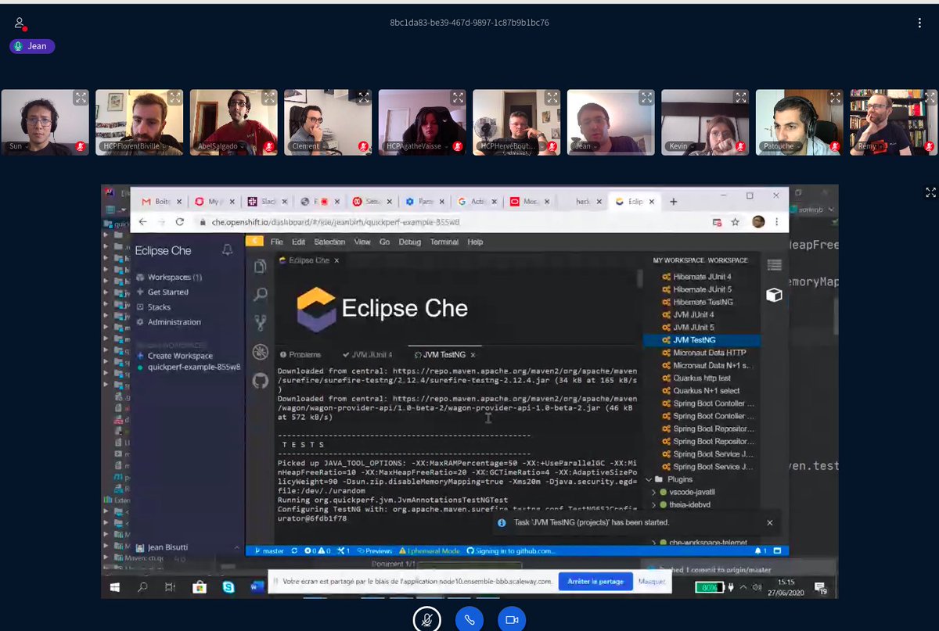Open the Clement webcam name dropdown
This screenshot has height=631, width=939.
pyautogui.click(x=308, y=146)
